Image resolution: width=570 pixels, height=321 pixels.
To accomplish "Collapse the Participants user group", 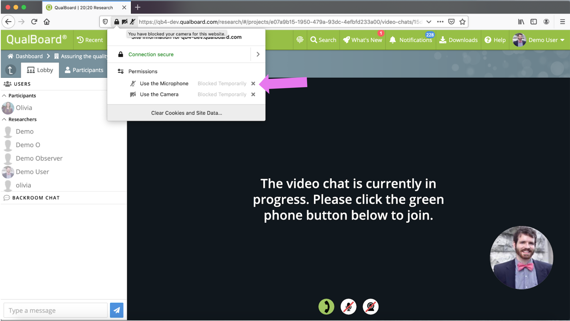I will tap(4, 96).
